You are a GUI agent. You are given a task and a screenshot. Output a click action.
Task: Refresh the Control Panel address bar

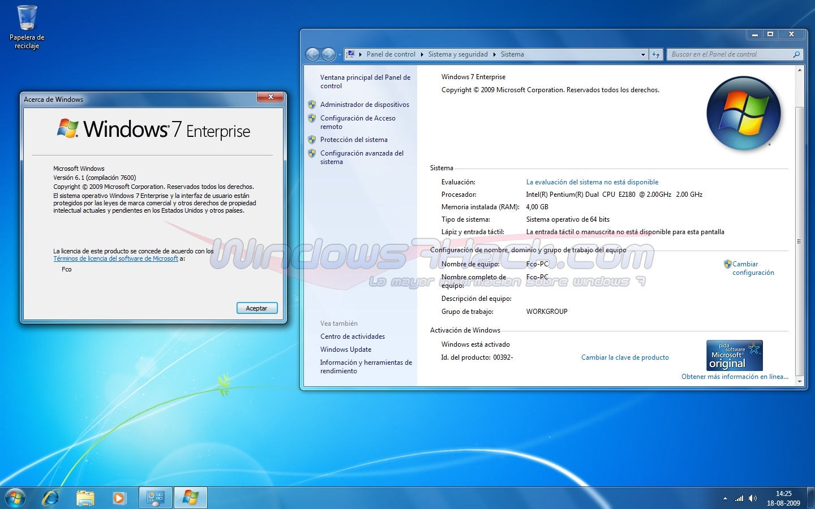pos(656,54)
